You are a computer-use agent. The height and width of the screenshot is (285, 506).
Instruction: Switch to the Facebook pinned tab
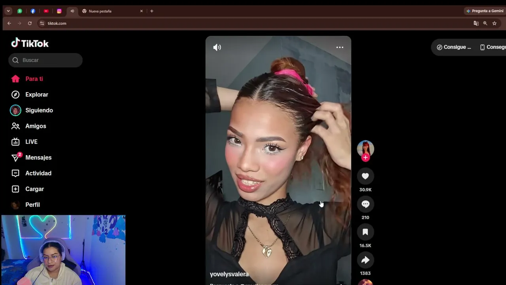point(33,11)
